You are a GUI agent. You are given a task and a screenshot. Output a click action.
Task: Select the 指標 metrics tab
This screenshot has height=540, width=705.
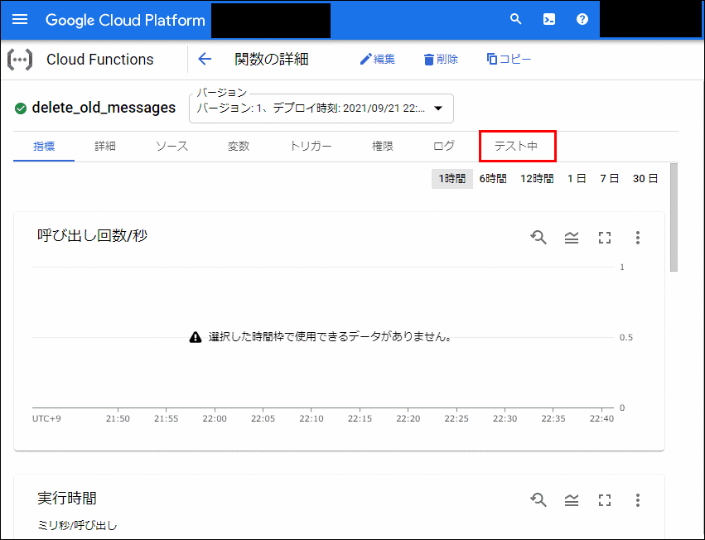[44, 146]
